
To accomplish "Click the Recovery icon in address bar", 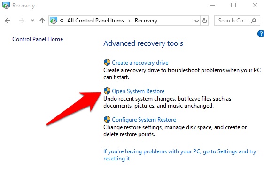I will click(x=54, y=21).
